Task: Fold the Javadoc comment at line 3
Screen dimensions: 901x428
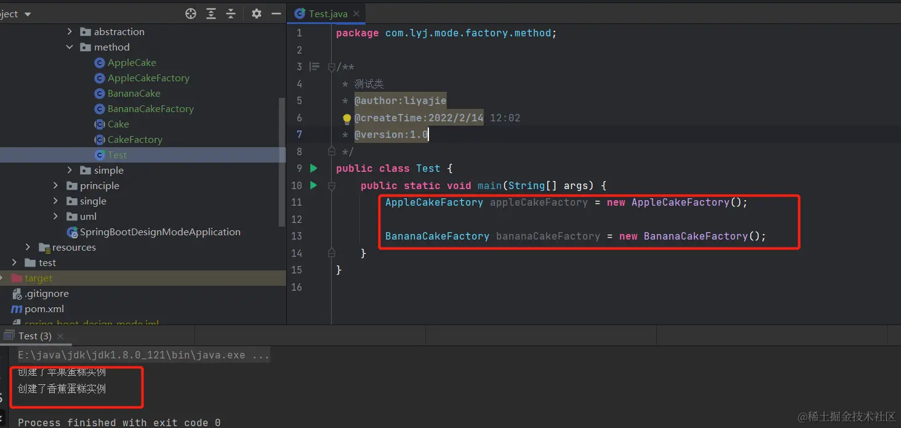Action: click(332, 67)
